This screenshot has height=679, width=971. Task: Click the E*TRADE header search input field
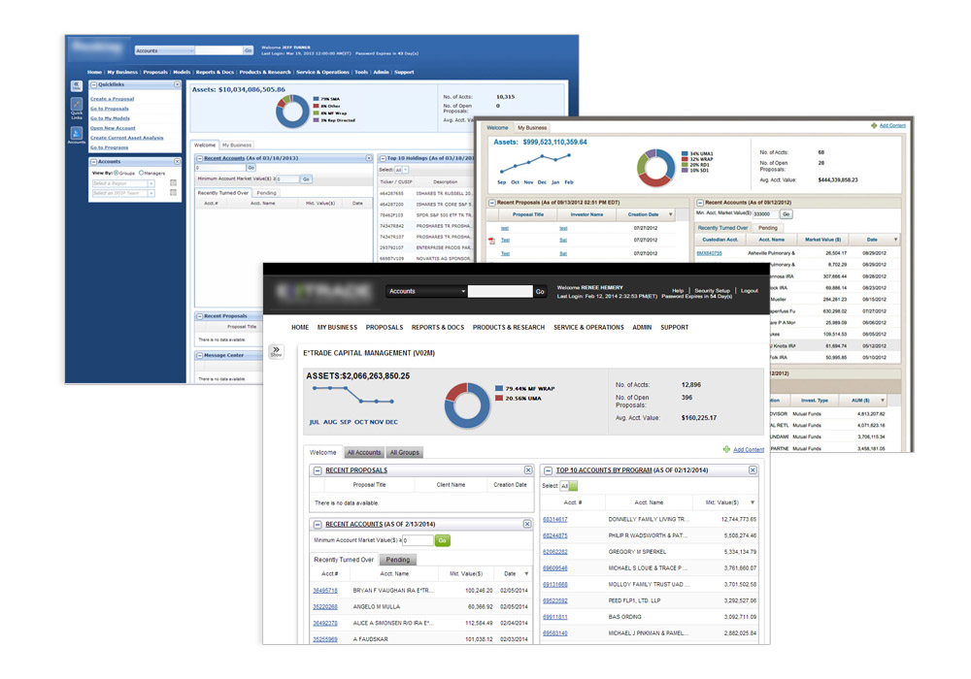(500, 291)
